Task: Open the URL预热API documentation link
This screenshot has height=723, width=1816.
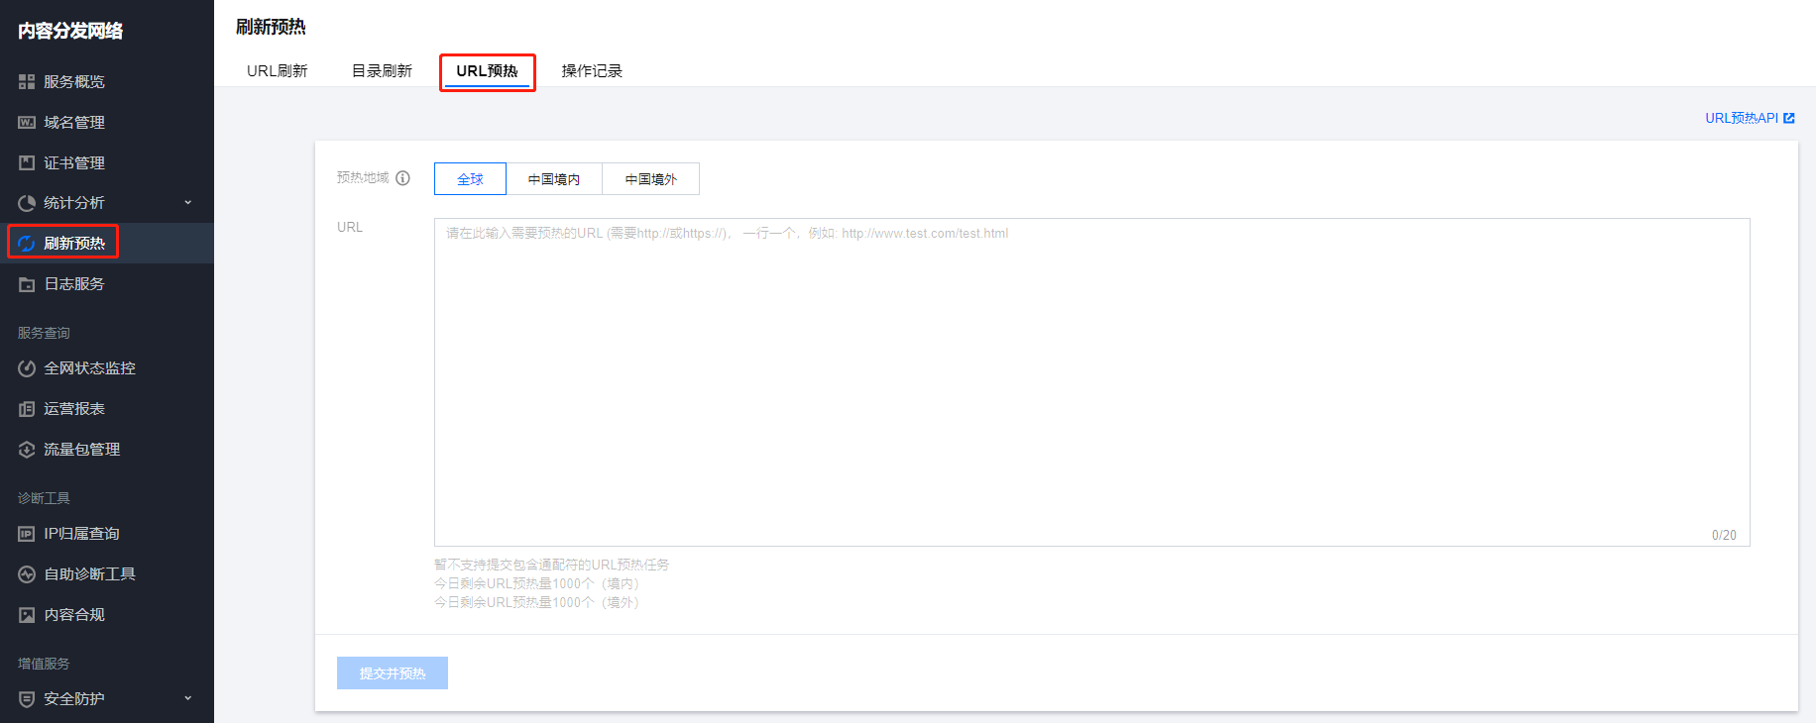Action: [1749, 118]
